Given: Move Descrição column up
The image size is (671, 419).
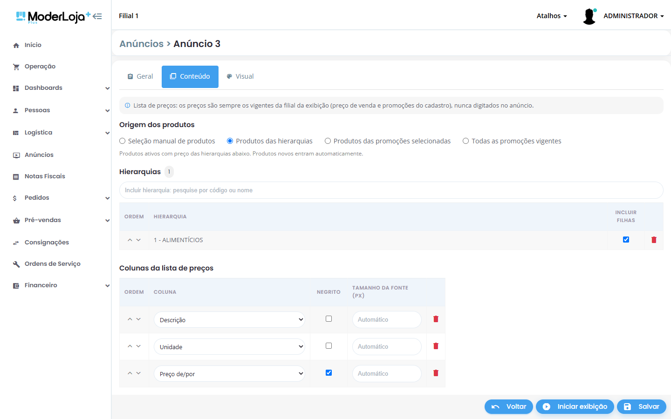Looking at the screenshot, I should [130, 319].
